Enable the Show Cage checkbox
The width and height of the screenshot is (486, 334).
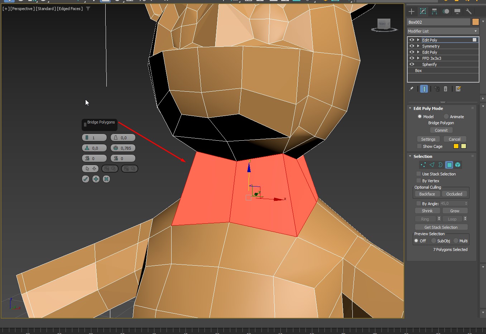tap(419, 146)
